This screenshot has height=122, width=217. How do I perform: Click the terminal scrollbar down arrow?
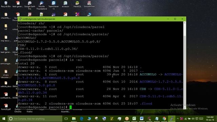pyautogui.click(x=184, y=108)
